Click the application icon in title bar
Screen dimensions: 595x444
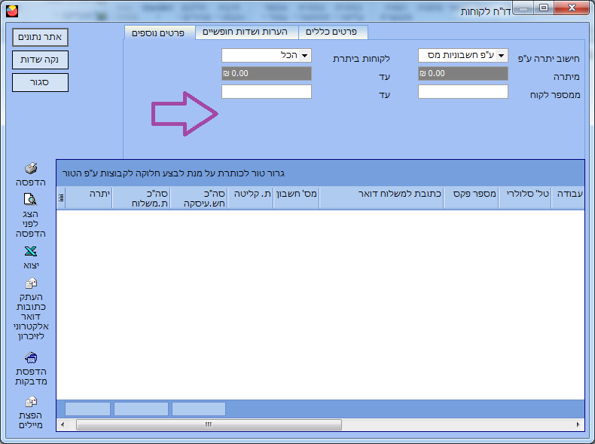[10, 10]
